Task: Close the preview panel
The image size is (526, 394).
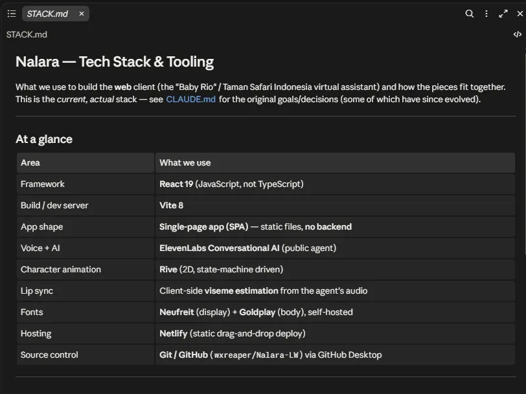Action: coord(520,14)
